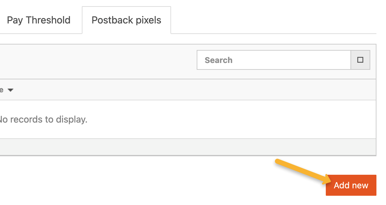Image resolution: width=386 pixels, height=205 pixels.
Task: Click the sortable column header label
Action: [x=2, y=90]
